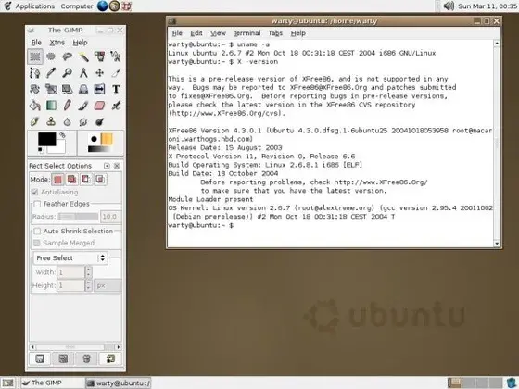Open the Xtns menu in GIMP

tap(57, 43)
